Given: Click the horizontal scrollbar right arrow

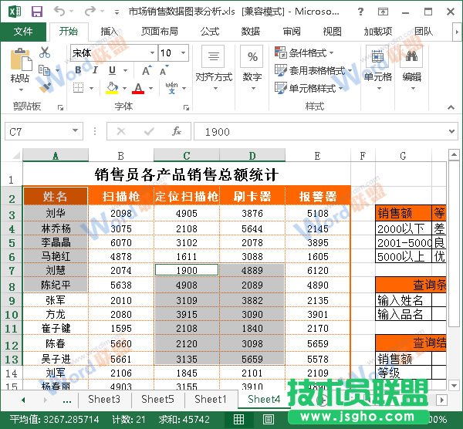Looking at the screenshot, I should [x=441, y=400].
